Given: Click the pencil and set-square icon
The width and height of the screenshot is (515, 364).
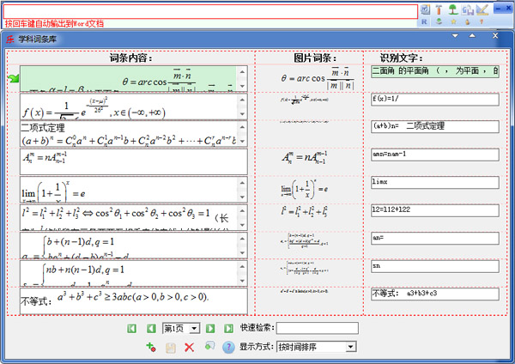Looking at the screenshot, I should pos(482,9).
